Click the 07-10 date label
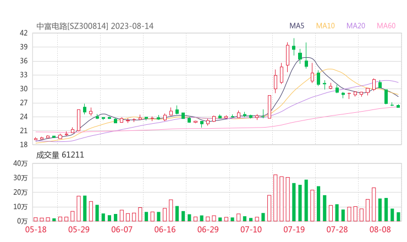 [251, 229]
